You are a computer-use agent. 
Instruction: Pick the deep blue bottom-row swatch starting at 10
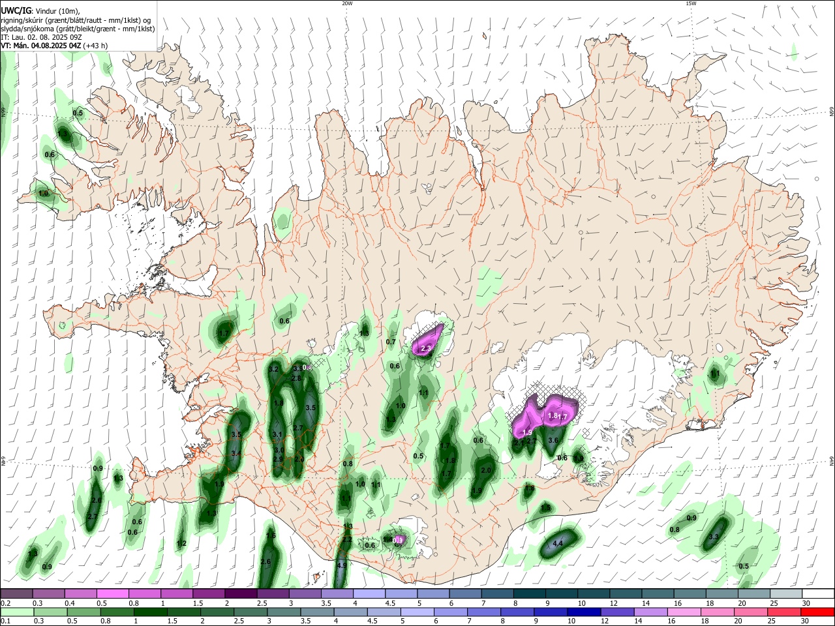click(x=584, y=612)
